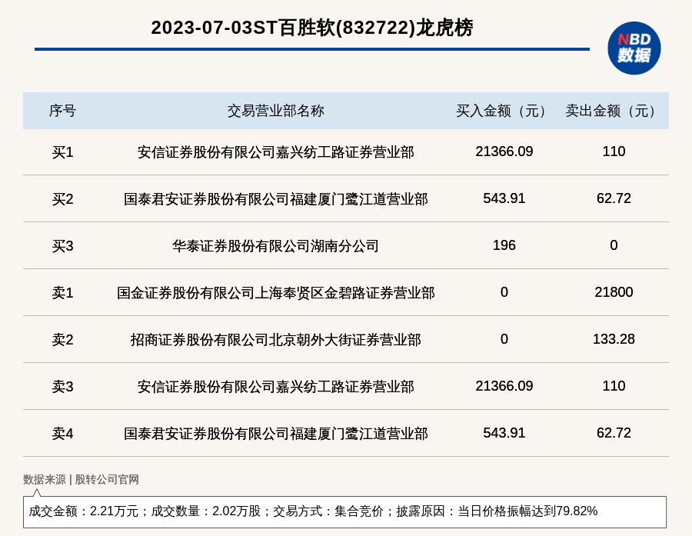Click 华泰证券股份有限公司湖南分公司
This screenshot has width=692, height=536.
tap(276, 246)
